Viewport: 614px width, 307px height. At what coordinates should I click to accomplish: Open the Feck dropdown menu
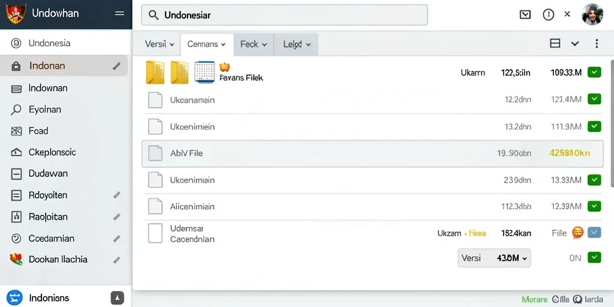pos(254,44)
